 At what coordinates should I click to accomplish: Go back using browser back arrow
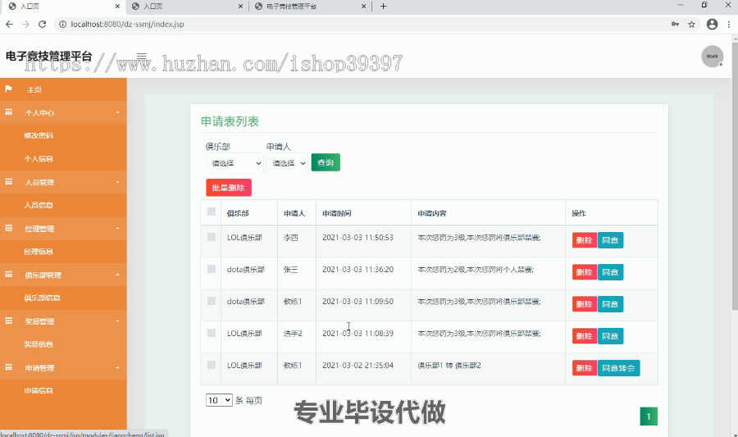[9, 24]
